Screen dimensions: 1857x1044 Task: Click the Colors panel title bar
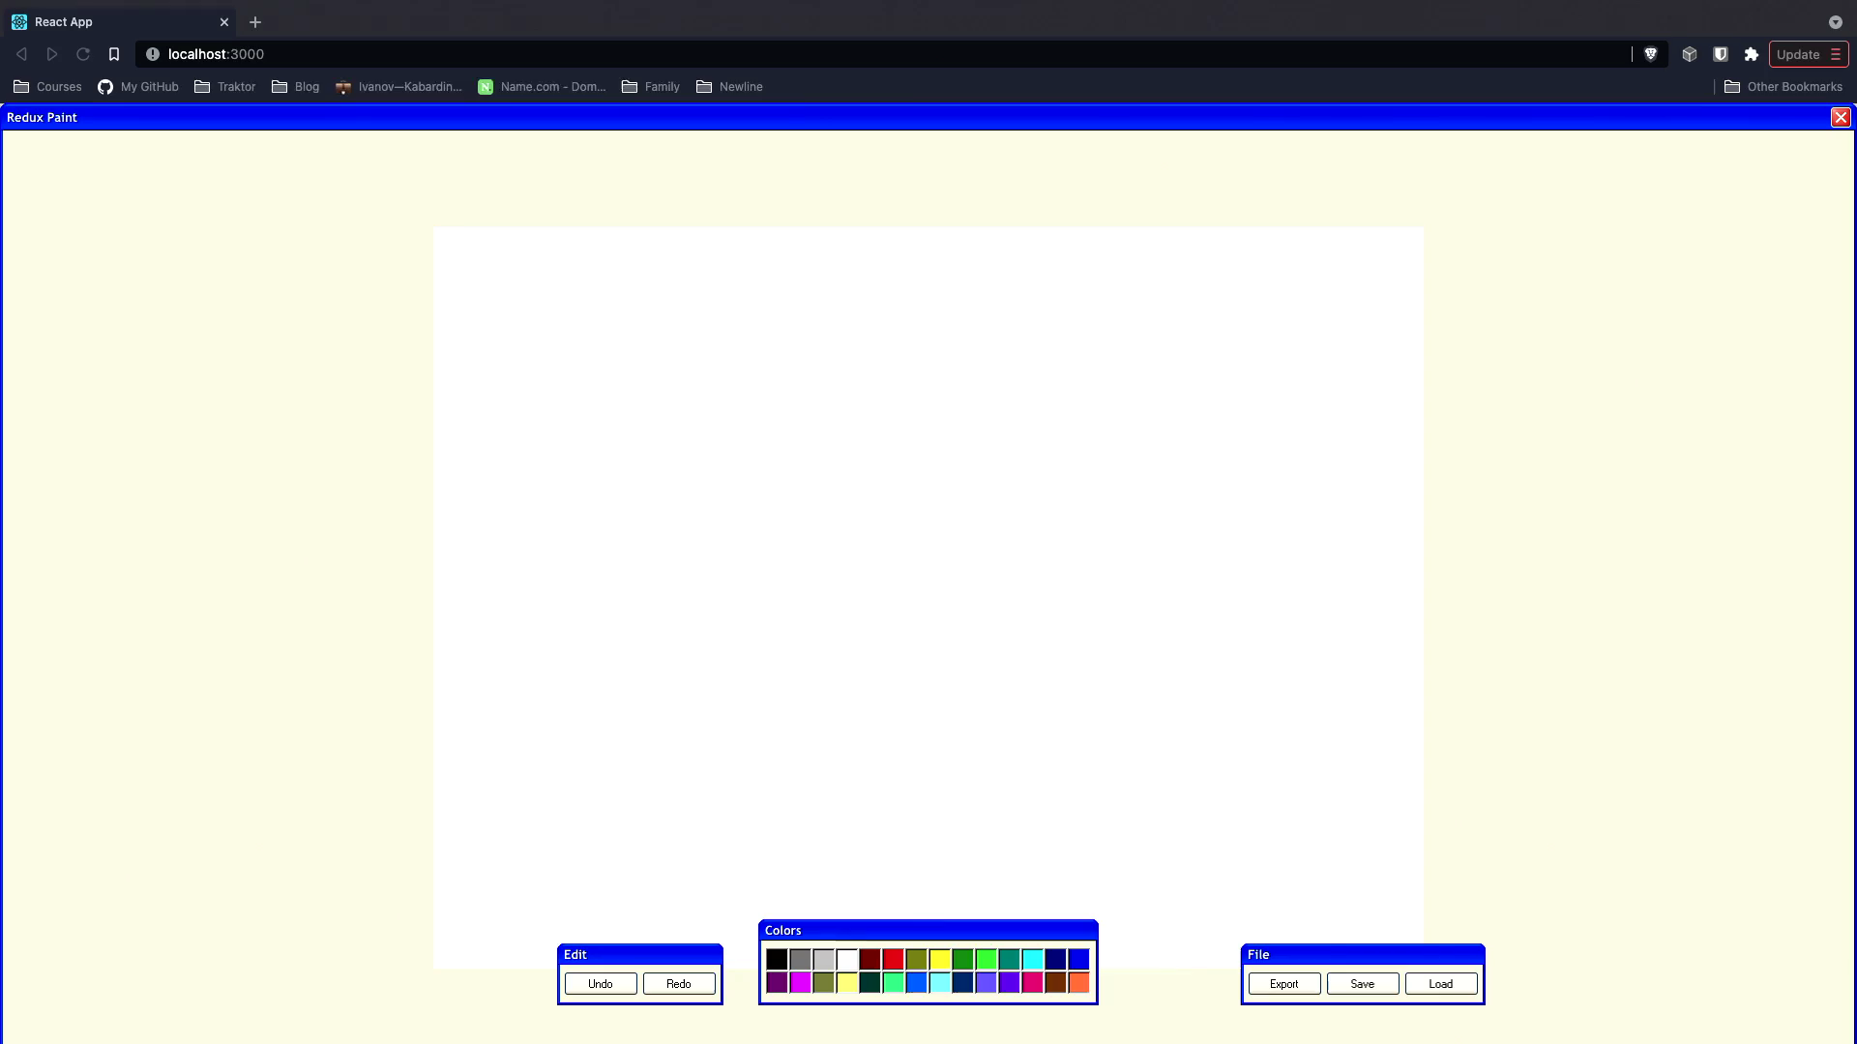(x=928, y=931)
